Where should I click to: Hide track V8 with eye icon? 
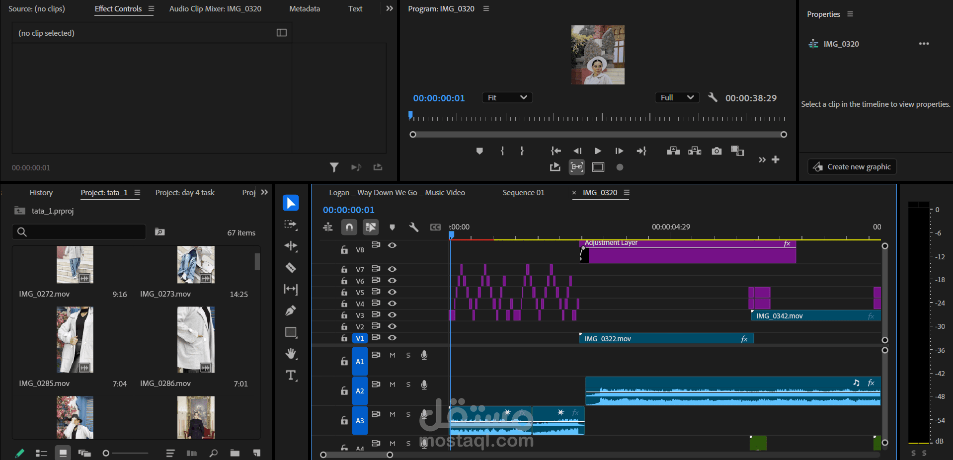[x=392, y=245]
